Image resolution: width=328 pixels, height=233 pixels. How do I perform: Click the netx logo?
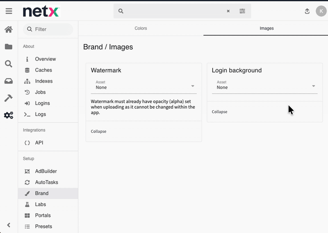click(41, 11)
